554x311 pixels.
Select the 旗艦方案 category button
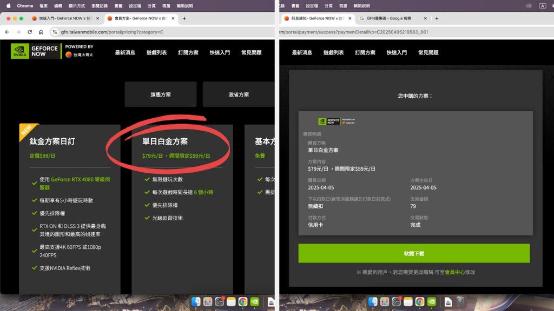161,94
